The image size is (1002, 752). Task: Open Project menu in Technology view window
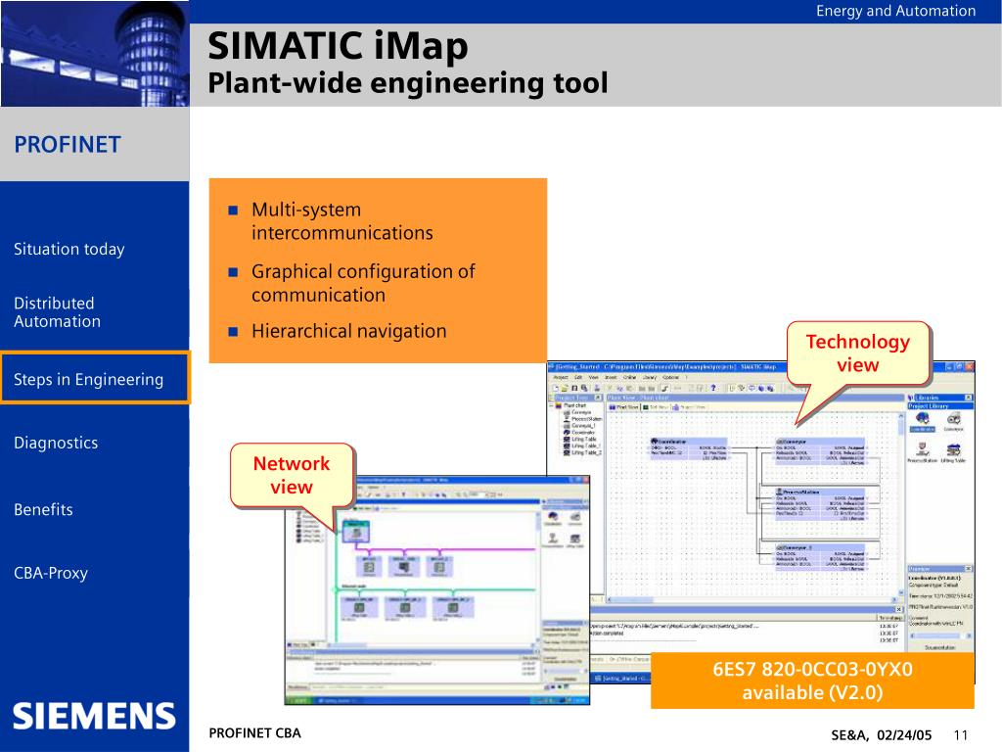coord(561,377)
